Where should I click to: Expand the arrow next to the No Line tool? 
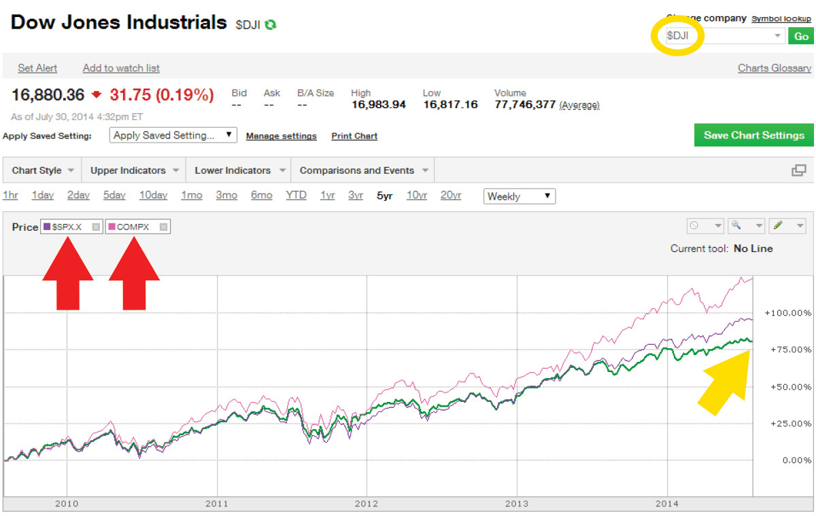point(717,226)
